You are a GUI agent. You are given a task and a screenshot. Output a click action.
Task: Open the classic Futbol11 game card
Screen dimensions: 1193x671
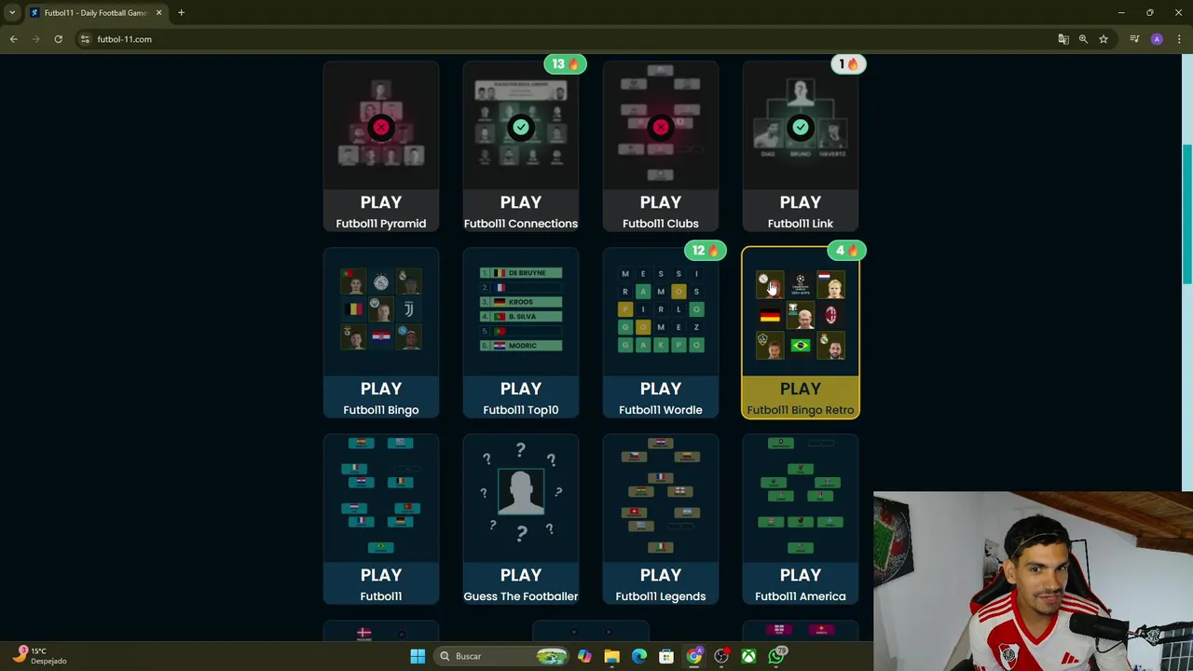pyautogui.click(x=380, y=519)
